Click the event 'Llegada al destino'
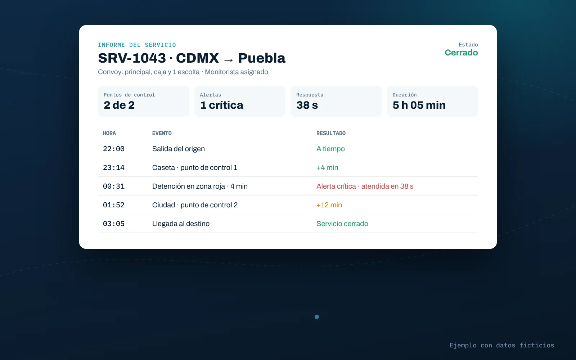The width and height of the screenshot is (576, 360). click(181, 224)
